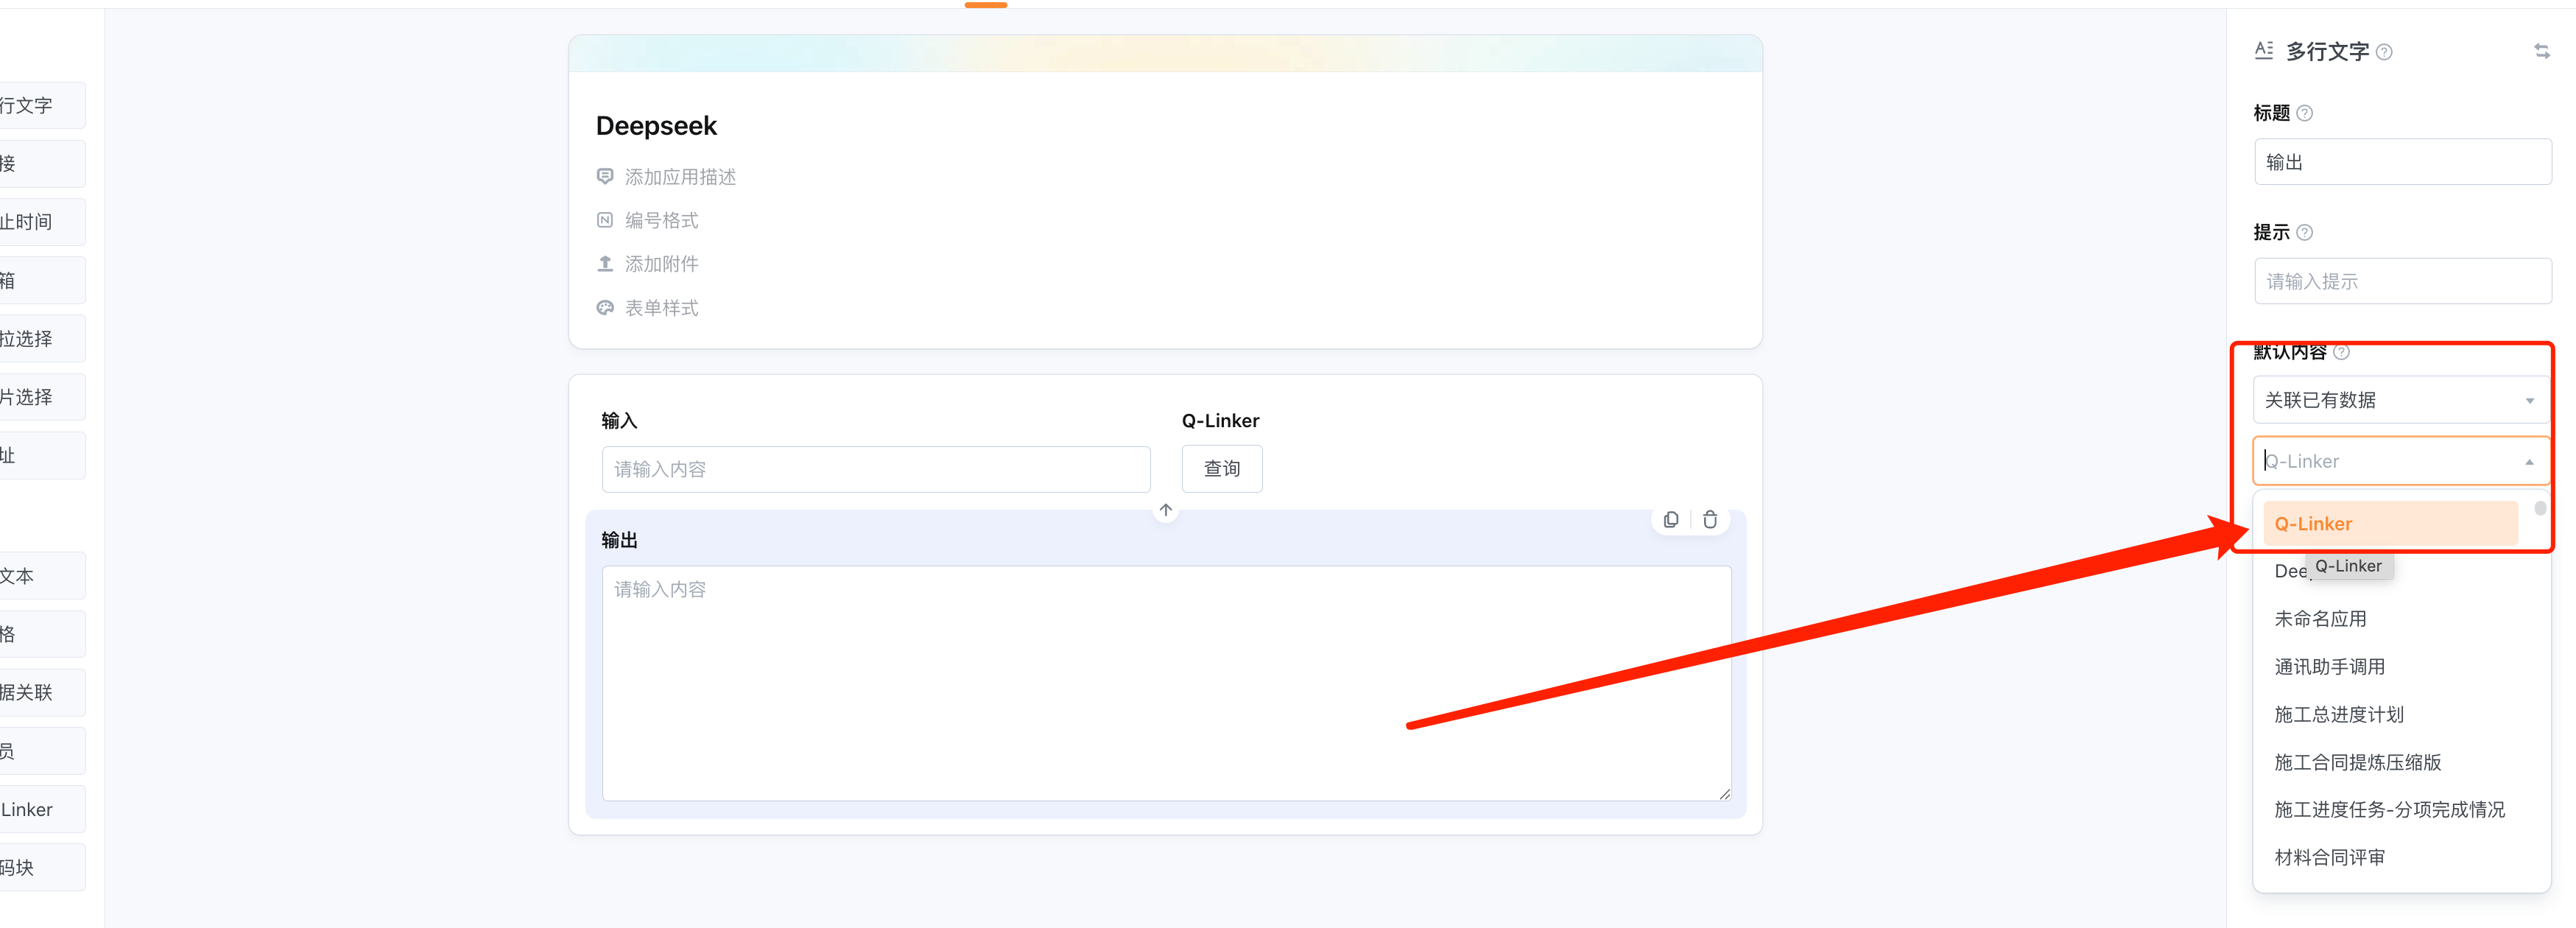
Task: Delete the 输出 field with the trash icon
Action: point(1710,519)
